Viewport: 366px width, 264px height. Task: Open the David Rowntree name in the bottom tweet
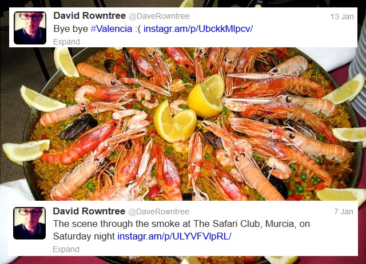point(89,212)
